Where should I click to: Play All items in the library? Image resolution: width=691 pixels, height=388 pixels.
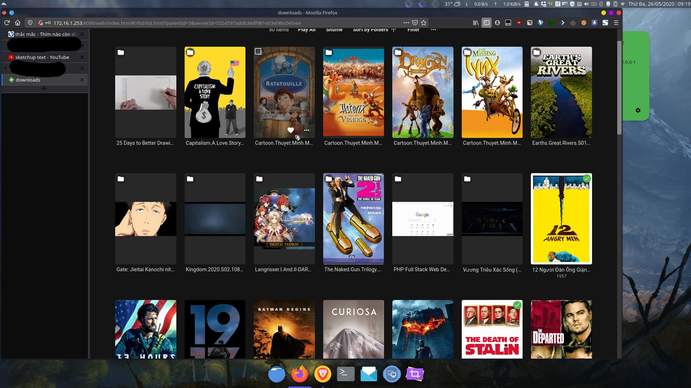[307, 29]
